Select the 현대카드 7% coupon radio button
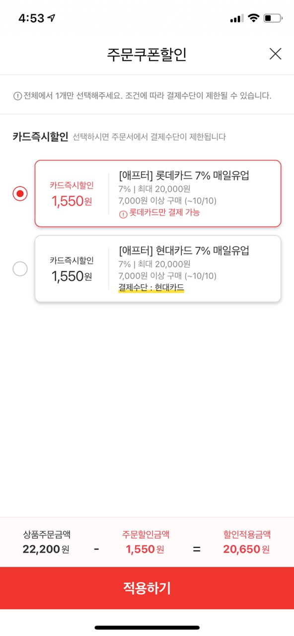Image resolution: width=294 pixels, height=636 pixels. point(20,269)
